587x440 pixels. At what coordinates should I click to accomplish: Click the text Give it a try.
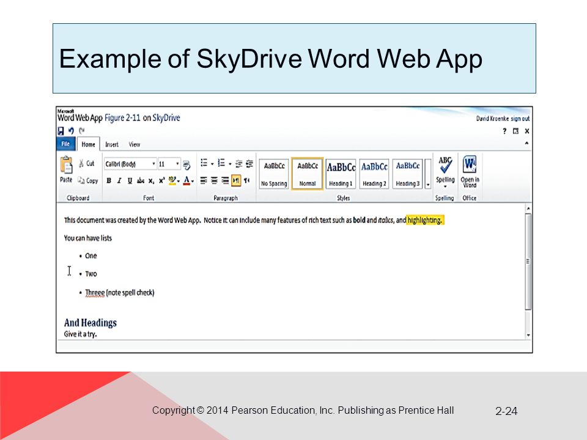(x=81, y=334)
